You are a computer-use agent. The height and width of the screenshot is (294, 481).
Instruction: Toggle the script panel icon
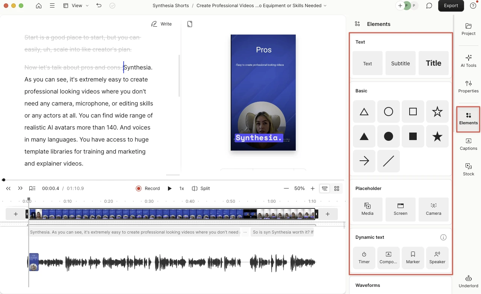coord(32,188)
